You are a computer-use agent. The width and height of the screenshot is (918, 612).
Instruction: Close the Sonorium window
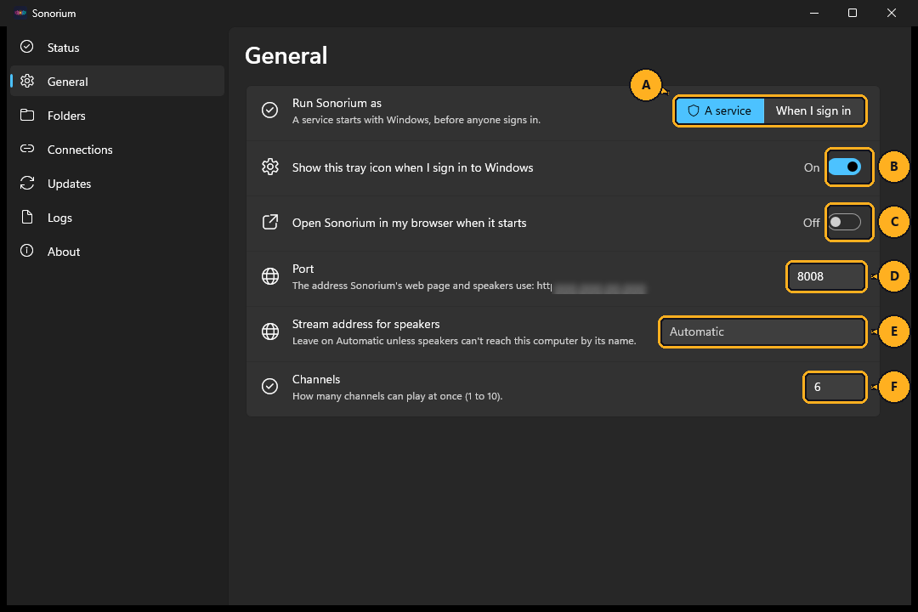(x=892, y=13)
